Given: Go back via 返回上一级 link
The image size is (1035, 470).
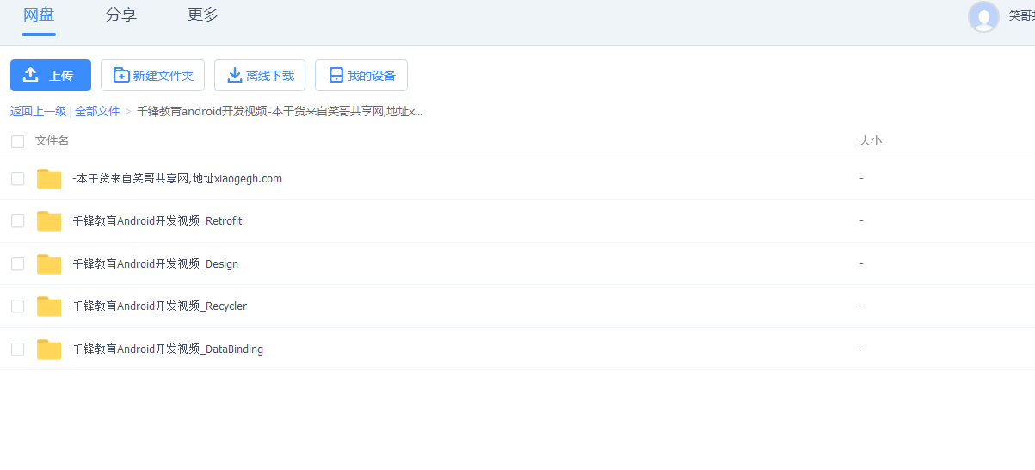Looking at the screenshot, I should pyautogui.click(x=38, y=111).
